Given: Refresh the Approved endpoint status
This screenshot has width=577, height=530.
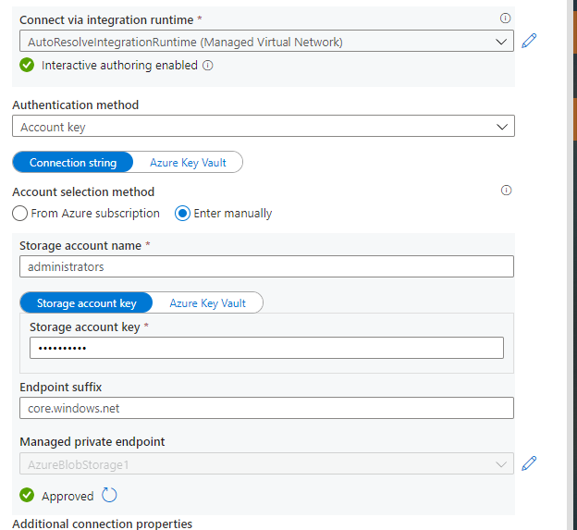Looking at the screenshot, I should tap(109, 495).
